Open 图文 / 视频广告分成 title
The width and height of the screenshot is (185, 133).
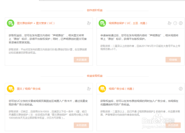tap(29, 89)
